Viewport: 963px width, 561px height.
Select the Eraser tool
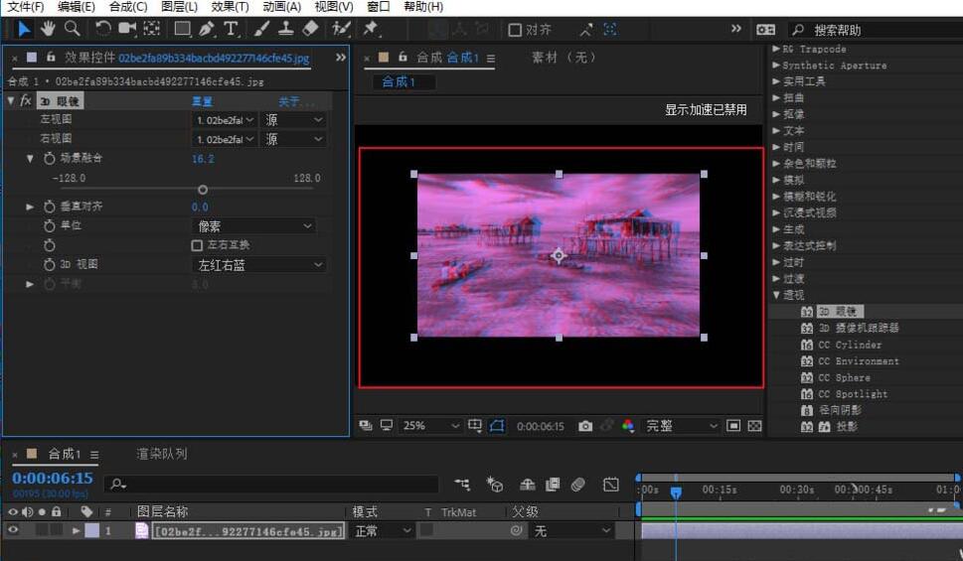(x=310, y=28)
